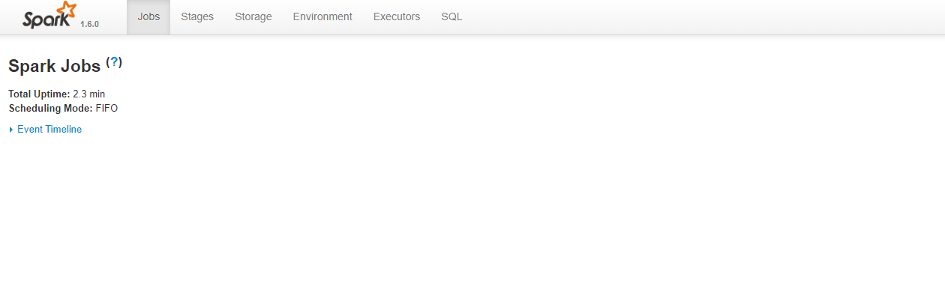This screenshot has height=284, width=945.
Task: Click the Spark logo in the navbar
Action: click(x=49, y=15)
